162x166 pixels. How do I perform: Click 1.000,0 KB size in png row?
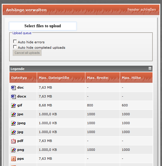point(48,150)
